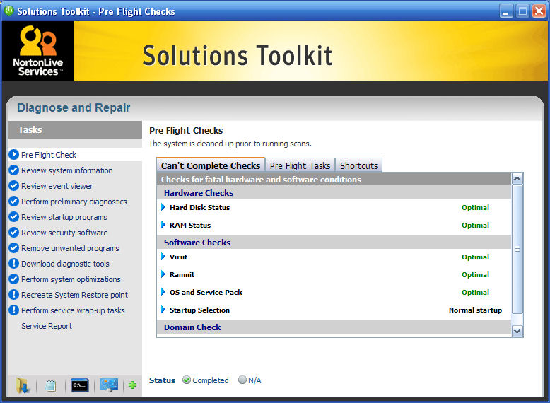Click the title bar application icon
This screenshot has height=403, width=550.
click(x=8, y=11)
